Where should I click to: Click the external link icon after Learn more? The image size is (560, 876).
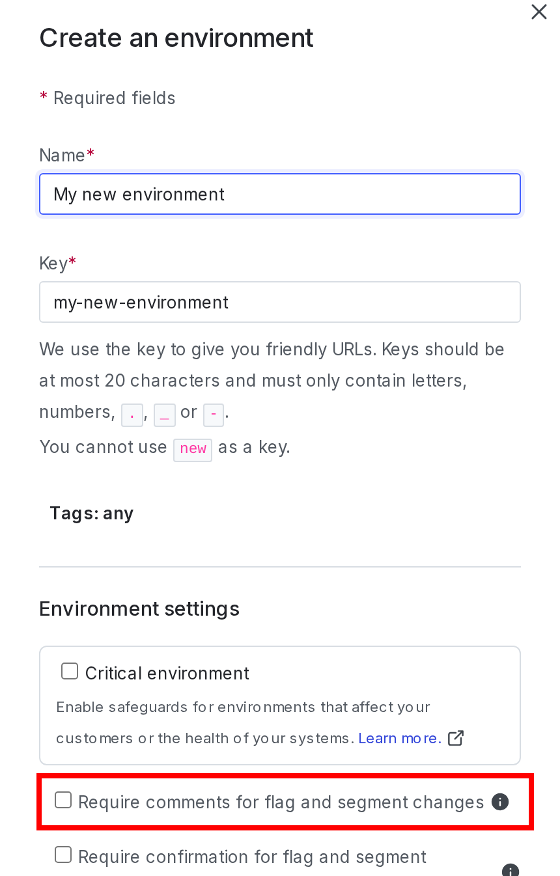click(456, 738)
